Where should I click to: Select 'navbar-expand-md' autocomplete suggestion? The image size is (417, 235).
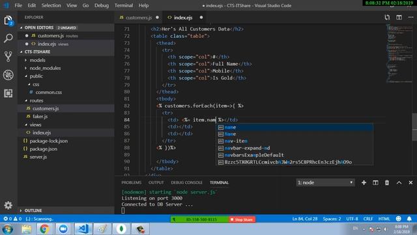(x=295, y=148)
